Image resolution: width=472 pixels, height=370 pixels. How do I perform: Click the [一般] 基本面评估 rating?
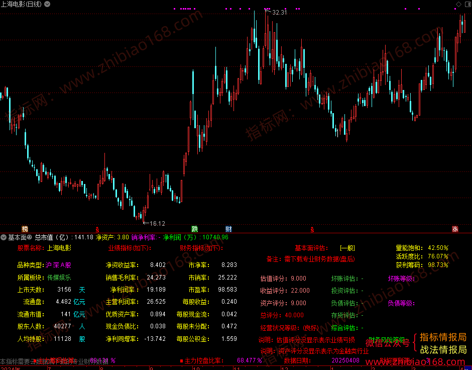point(347,248)
